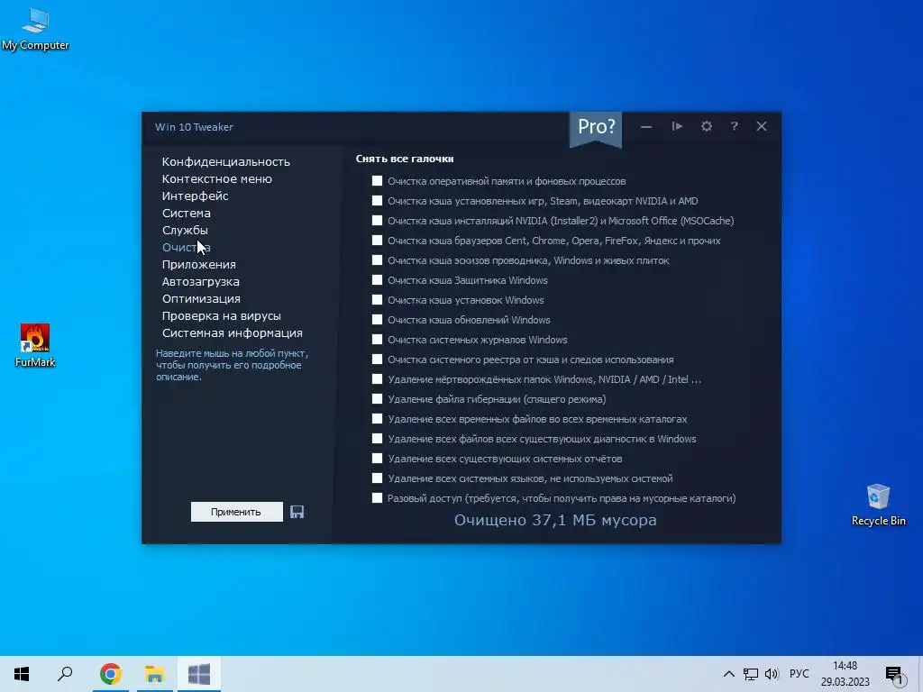This screenshot has height=692, width=923.
Task: Open taskbar search magnifier
Action: pos(65,674)
